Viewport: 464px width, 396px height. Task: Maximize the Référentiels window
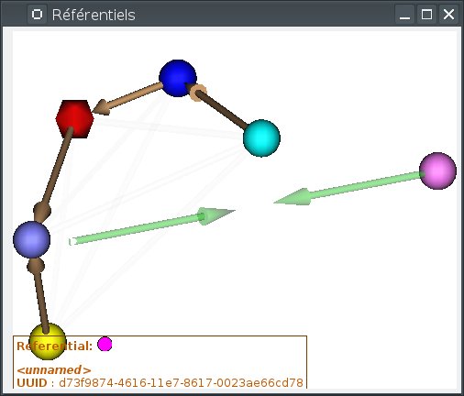coord(426,15)
